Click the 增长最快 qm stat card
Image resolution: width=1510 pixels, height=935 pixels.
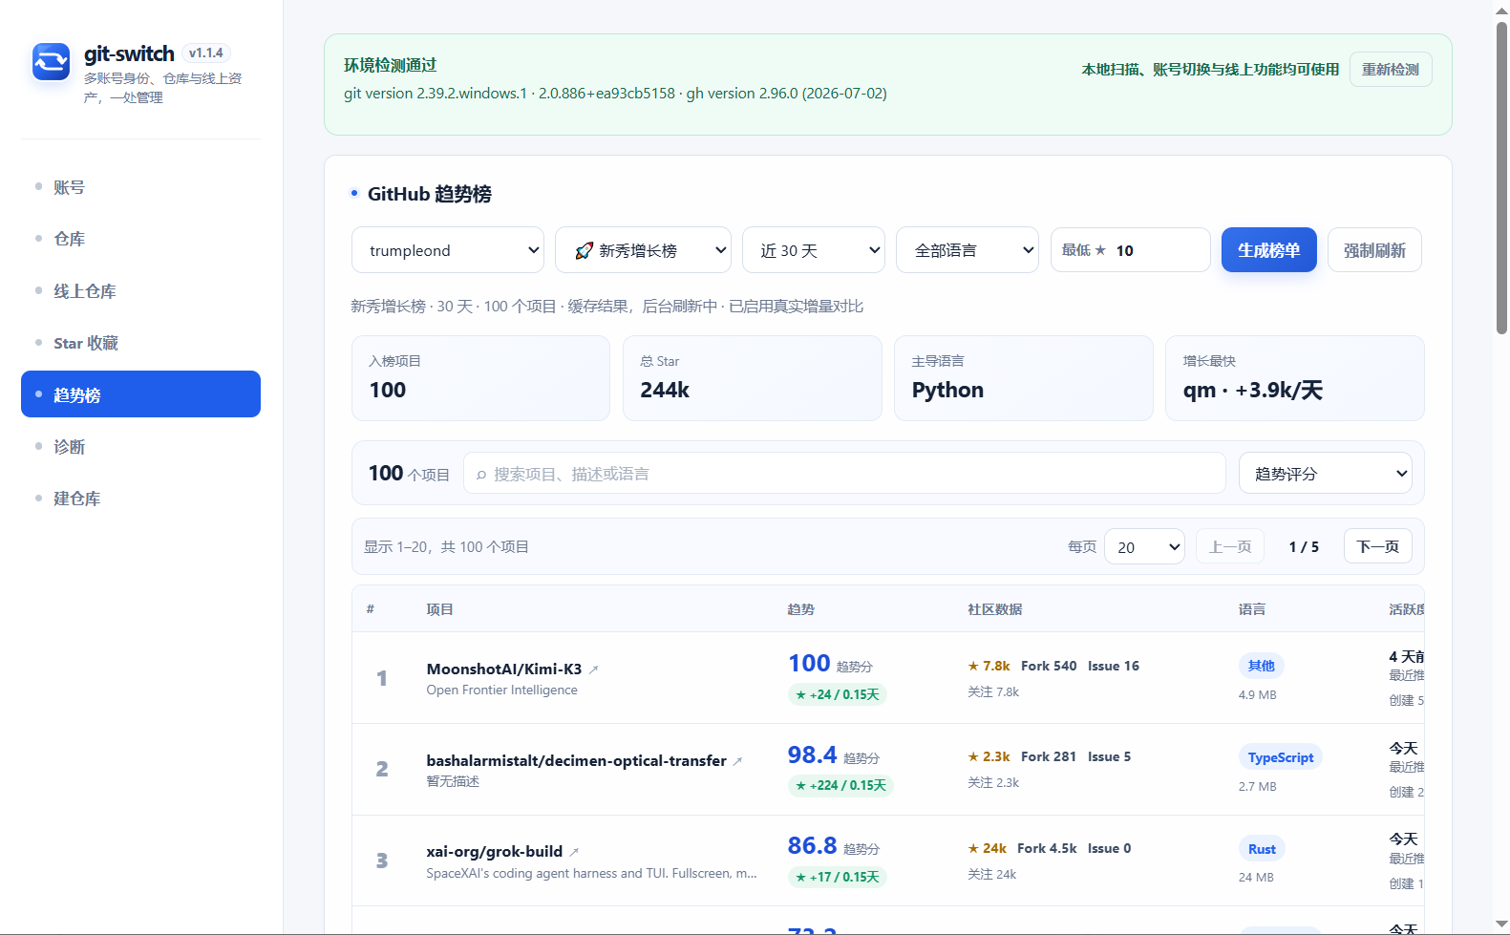[1294, 378]
